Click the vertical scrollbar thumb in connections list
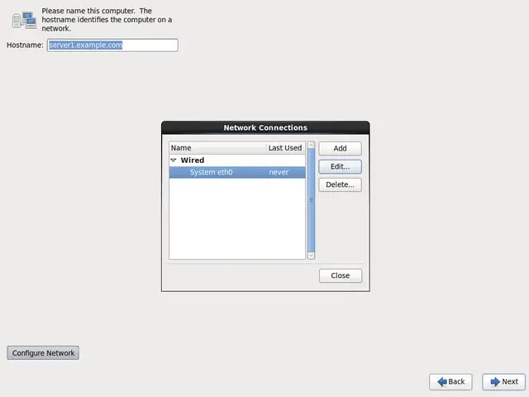 click(311, 200)
